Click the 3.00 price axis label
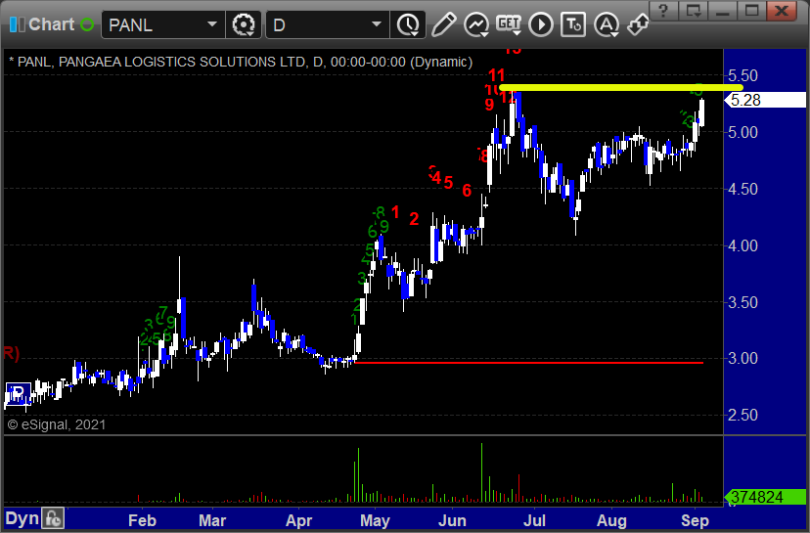Screen dimensions: 810x533 (x=742, y=359)
